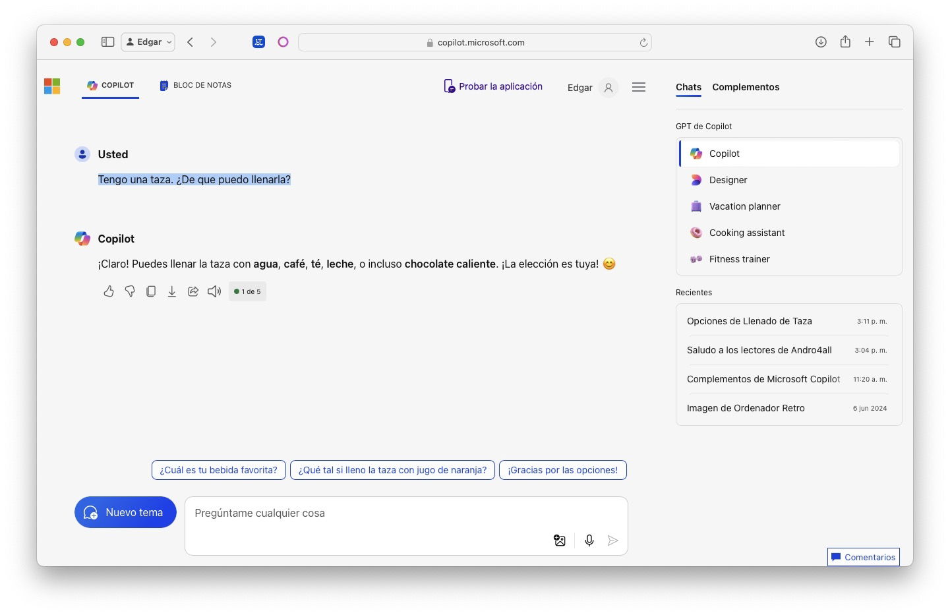Choose the Fitness trainer GPT

click(x=789, y=259)
